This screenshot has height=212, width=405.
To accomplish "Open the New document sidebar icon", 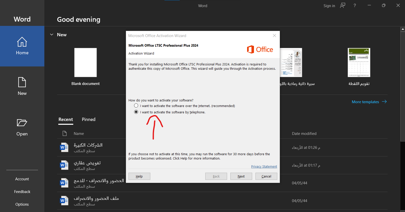I will pos(22,82).
